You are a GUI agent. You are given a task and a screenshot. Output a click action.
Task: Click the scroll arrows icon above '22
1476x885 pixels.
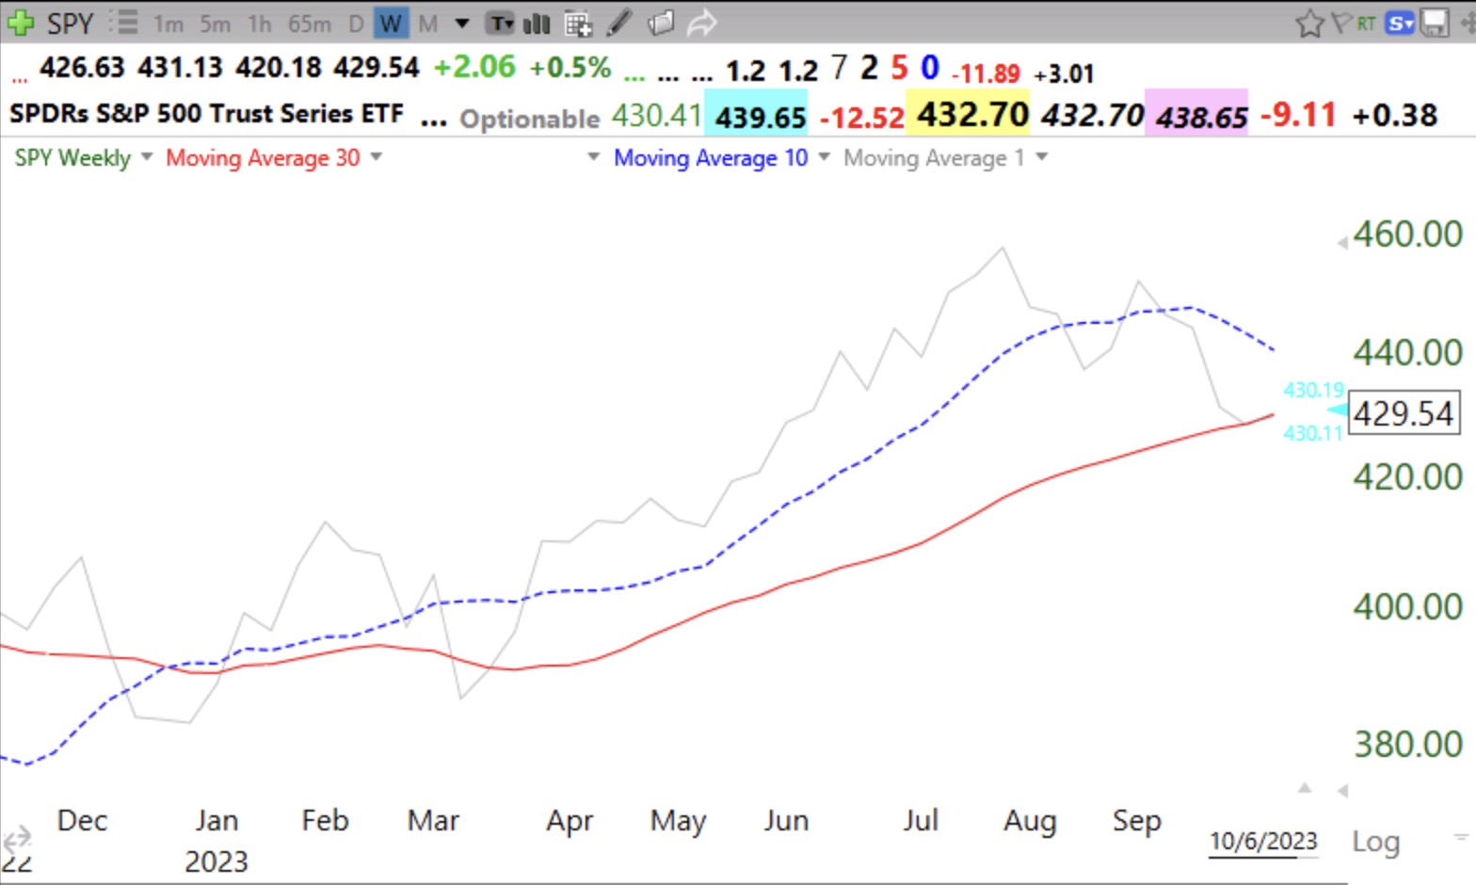[x=16, y=837]
